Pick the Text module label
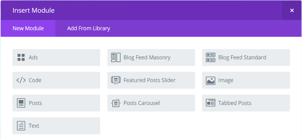302x139 pixels. click(34, 126)
